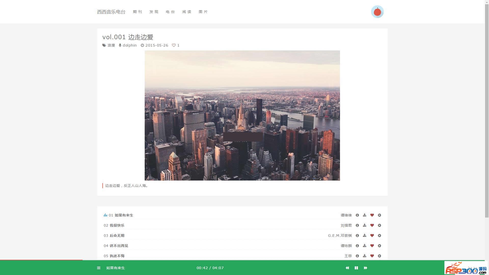Unlike song 执迷不悔 with heart icon
Screen dimensions: 489x275
[x=372, y=256]
